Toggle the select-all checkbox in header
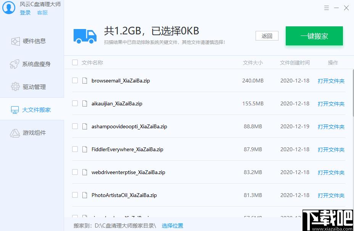 pos(75,62)
